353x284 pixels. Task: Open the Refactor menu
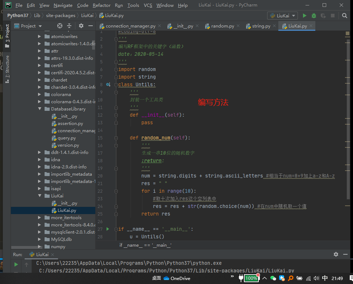pos(101,5)
